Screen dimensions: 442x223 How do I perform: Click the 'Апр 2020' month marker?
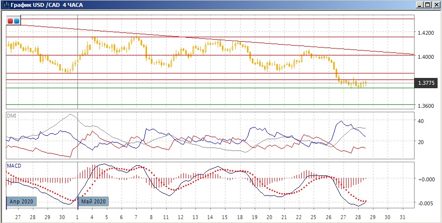coord(22,201)
